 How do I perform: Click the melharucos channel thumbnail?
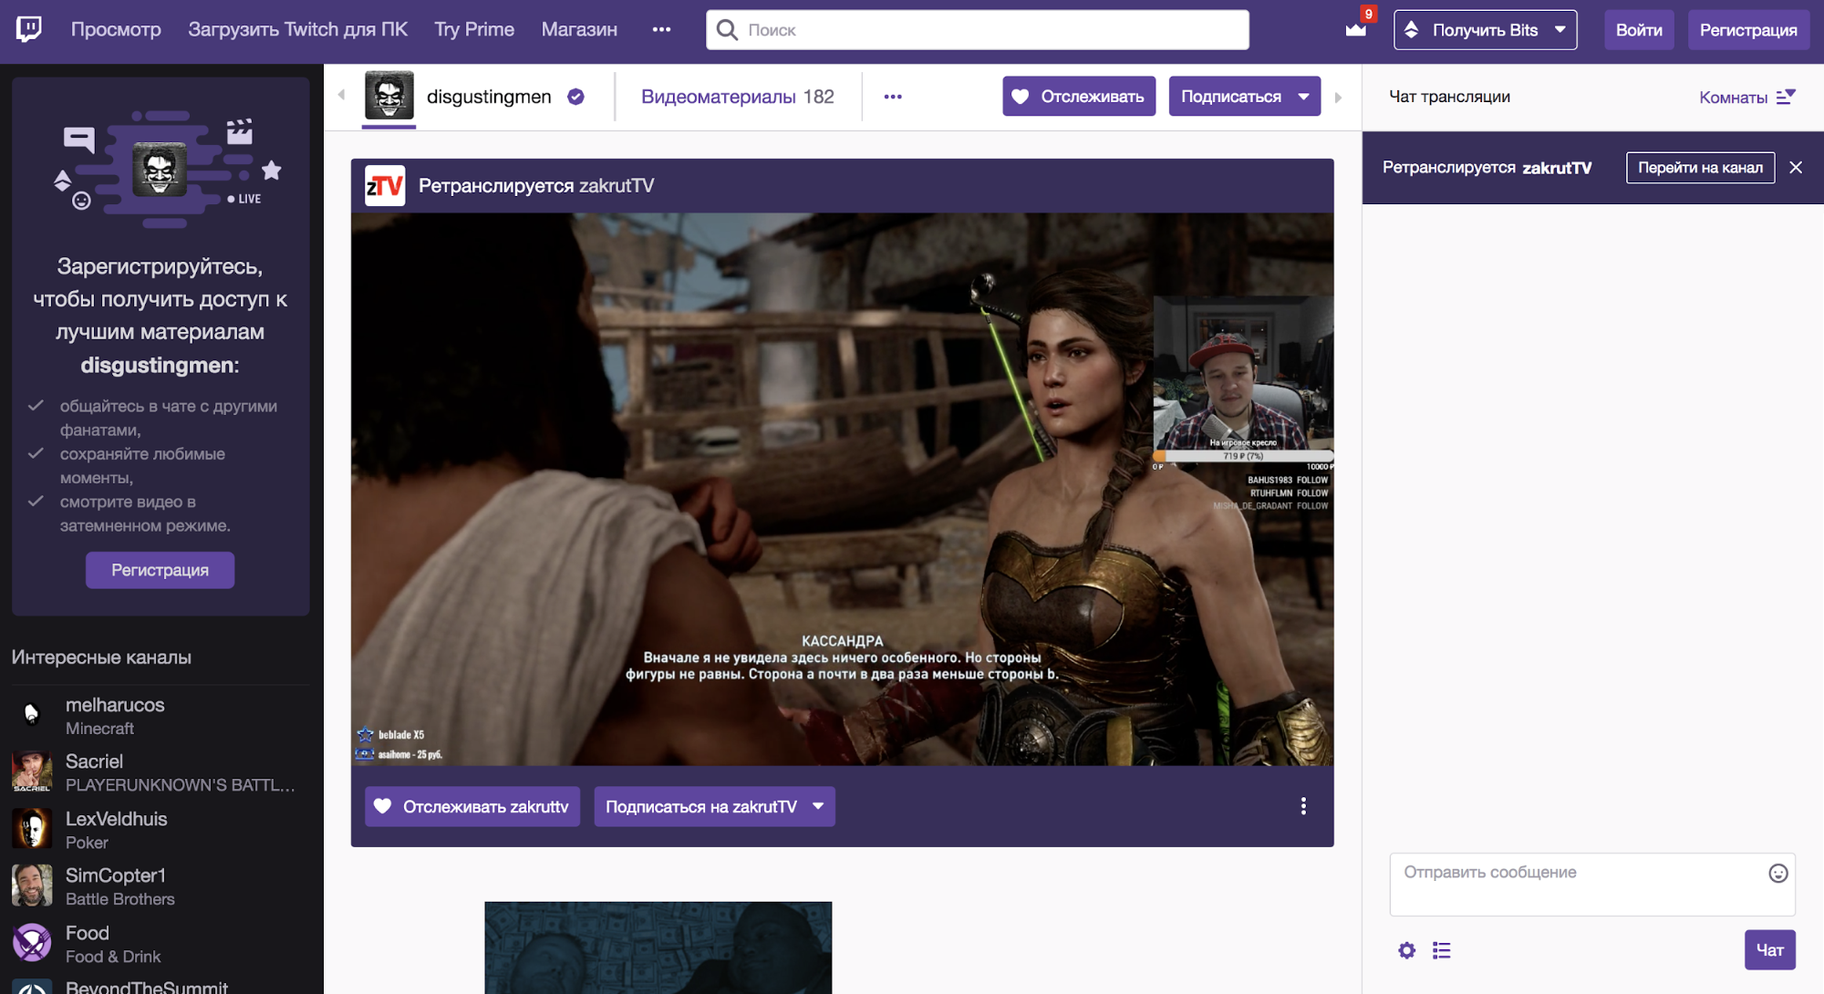(31, 712)
